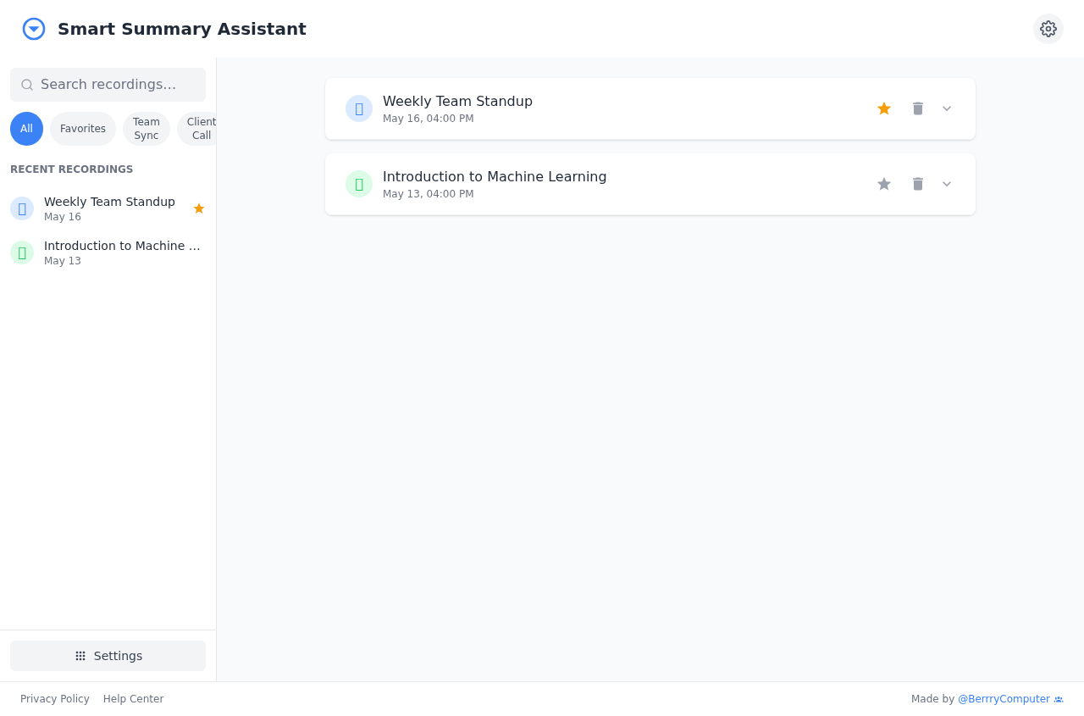This screenshot has height=716, width=1084.
Task: Click the blue icon on the Weekly Team Standup card
Action: [358, 108]
